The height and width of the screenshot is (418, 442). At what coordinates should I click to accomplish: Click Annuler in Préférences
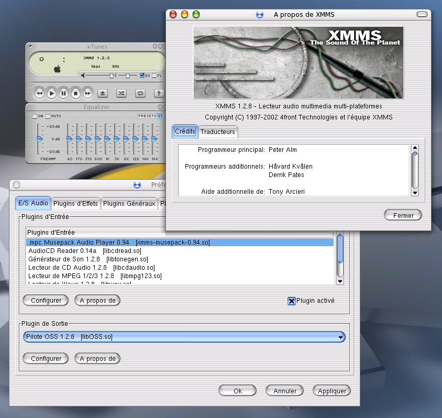(x=285, y=391)
